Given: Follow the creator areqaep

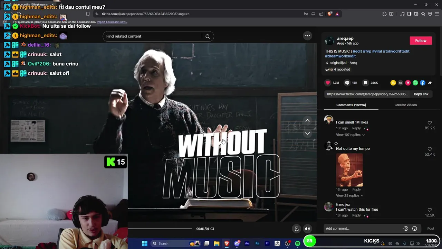Looking at the screenshot, I should tap(421, 40).
